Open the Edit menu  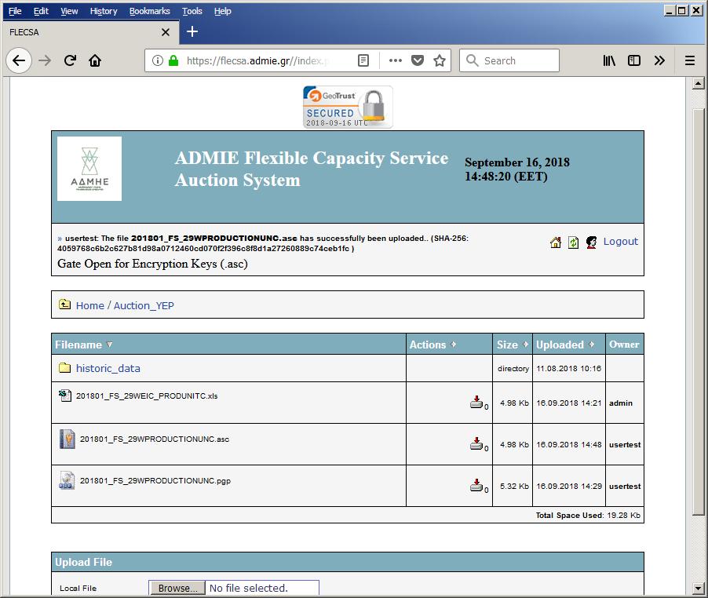(x=41, y=11)
